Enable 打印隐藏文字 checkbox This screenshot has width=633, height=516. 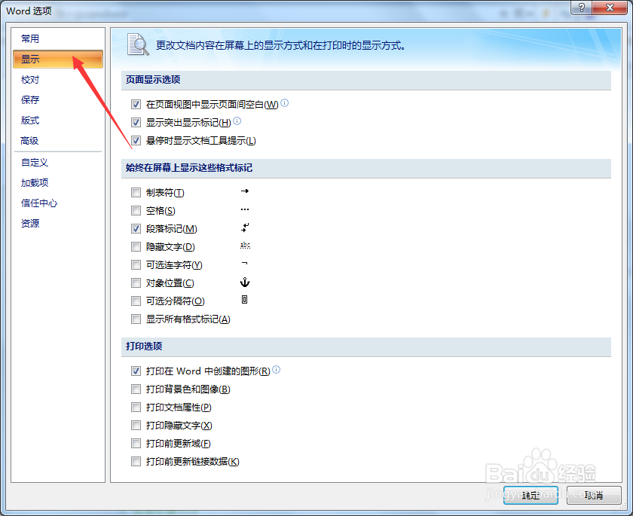(136, 425)
